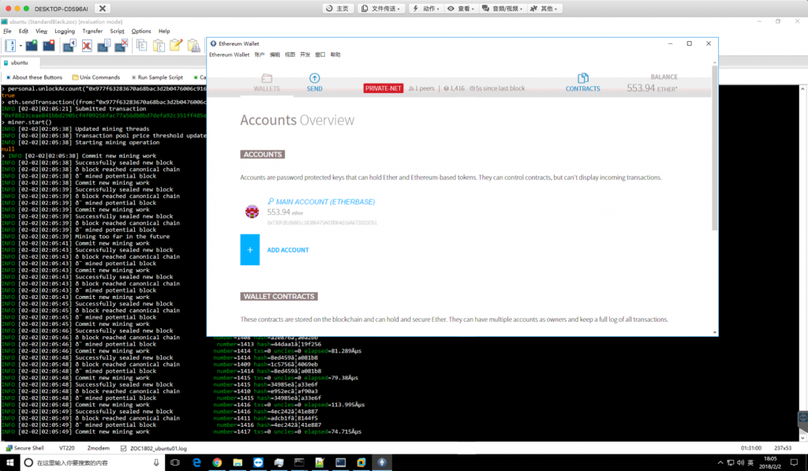Open the Wallets section icon
Screen dimensions: 808x471
267,78
